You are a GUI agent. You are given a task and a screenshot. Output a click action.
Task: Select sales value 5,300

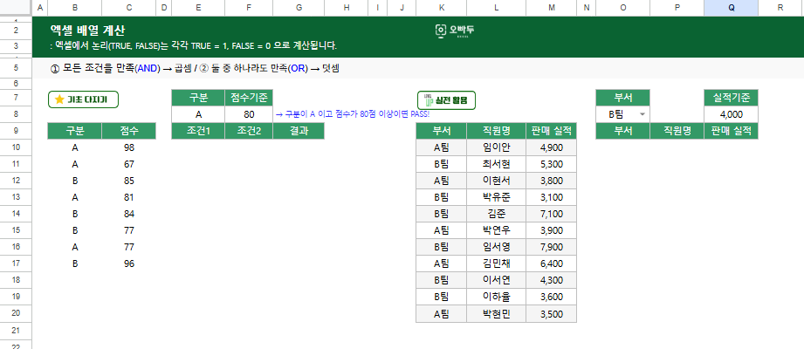[551, 165]
